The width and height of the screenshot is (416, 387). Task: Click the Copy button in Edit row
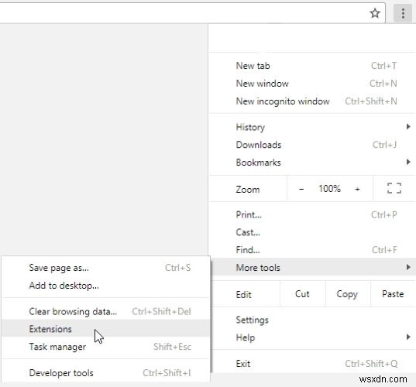pos(347,294)
